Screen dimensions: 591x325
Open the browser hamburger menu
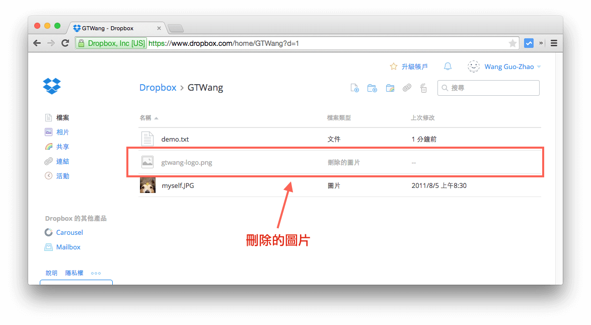pyautogui.click(x=554, y=43)
